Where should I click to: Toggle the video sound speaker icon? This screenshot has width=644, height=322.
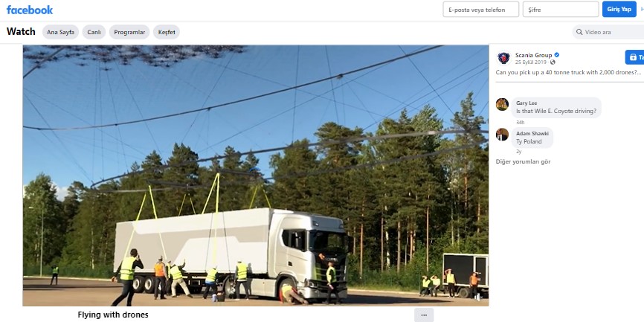pyautogui.click(x=478, y=297)
